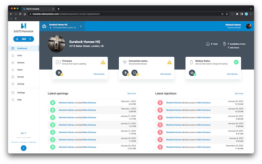
Task: Click the Battery Status green checkmark
Action: (236, 62)
